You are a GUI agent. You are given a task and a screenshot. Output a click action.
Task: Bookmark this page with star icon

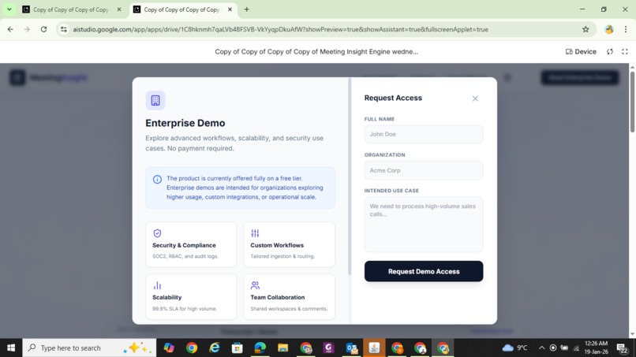click(x=585, y=29)
